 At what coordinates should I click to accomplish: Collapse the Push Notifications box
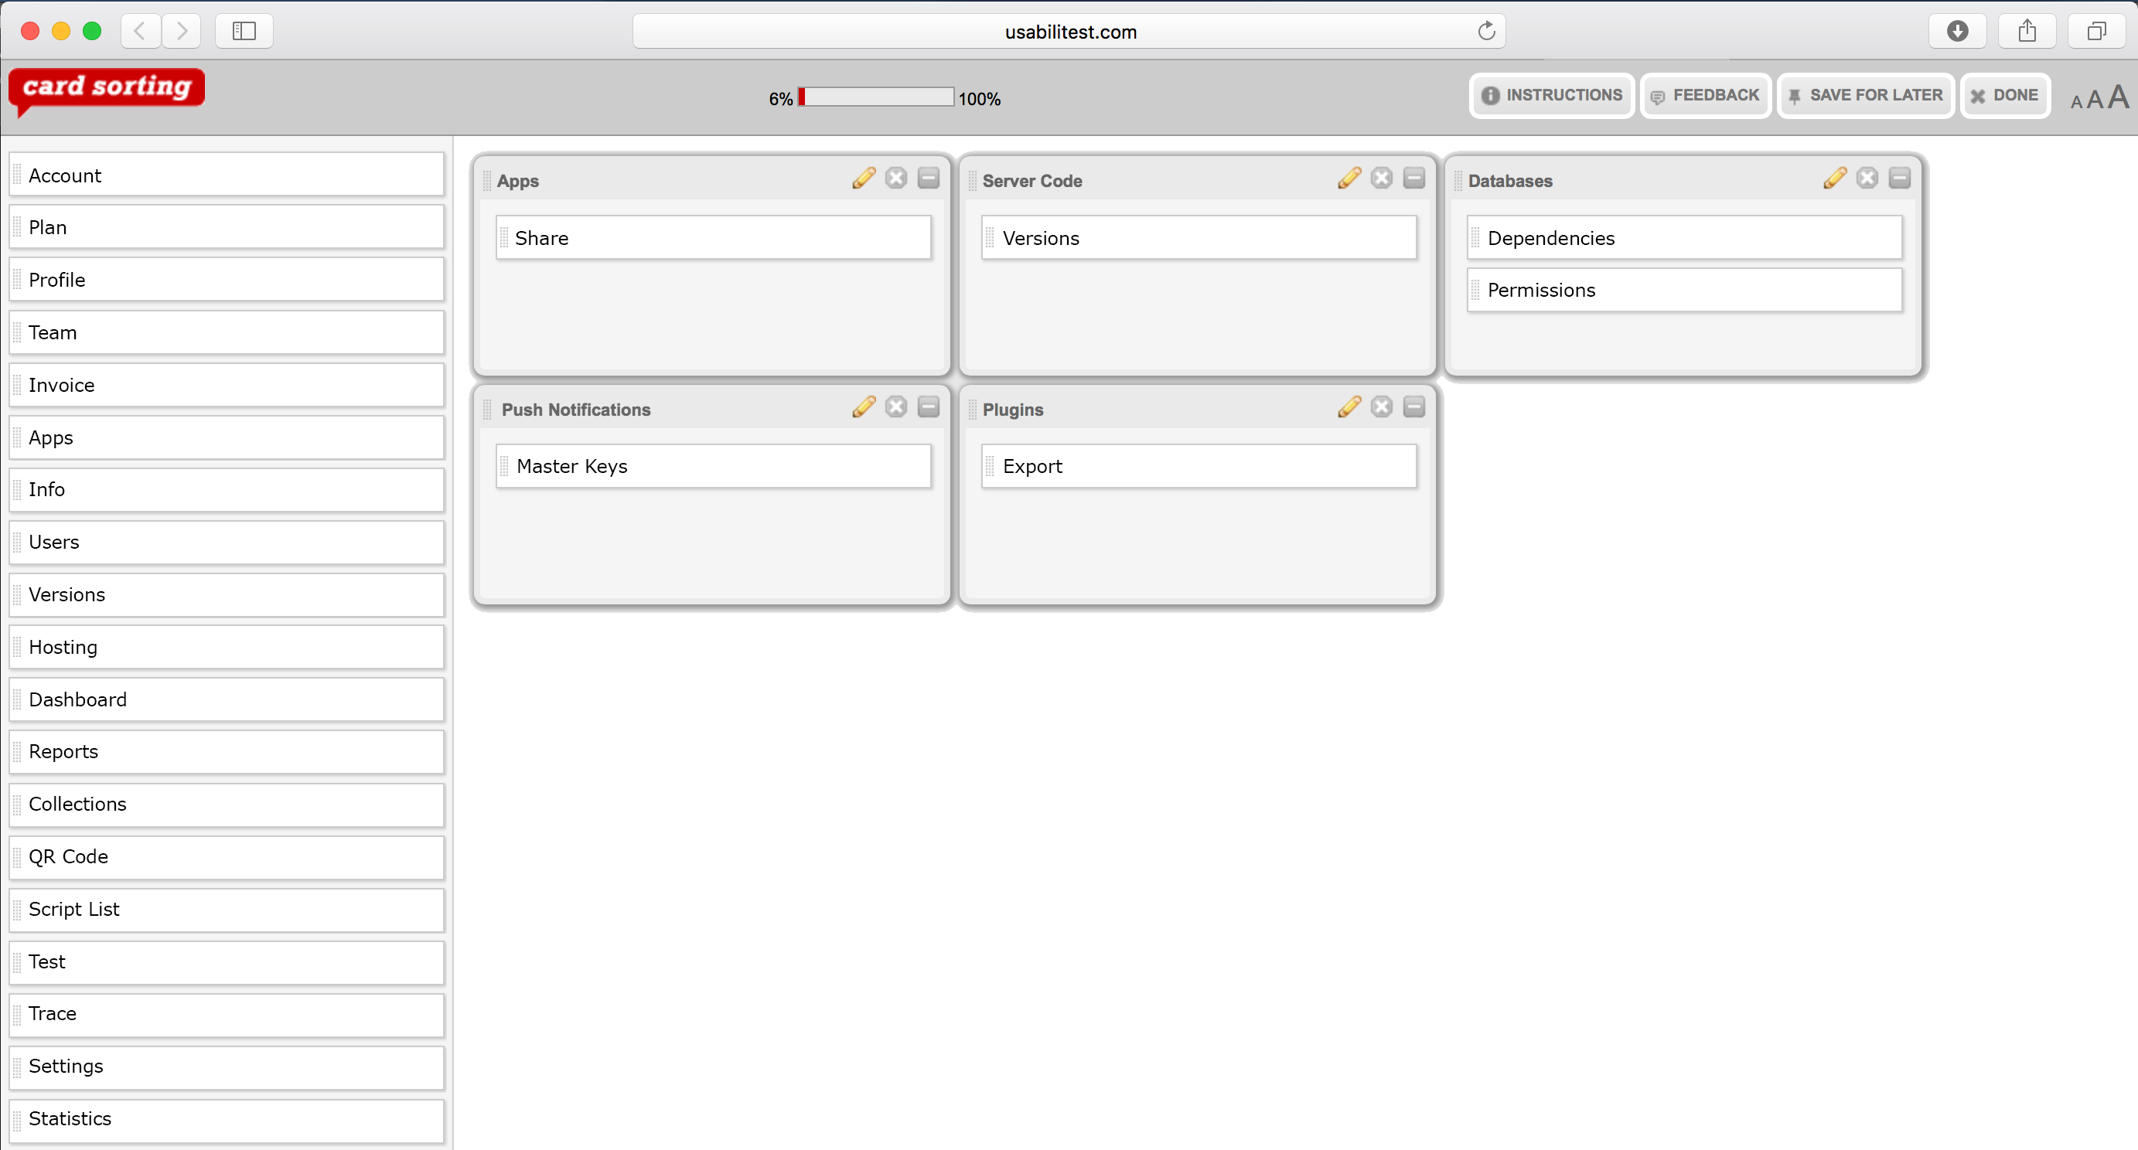(929, 407)
